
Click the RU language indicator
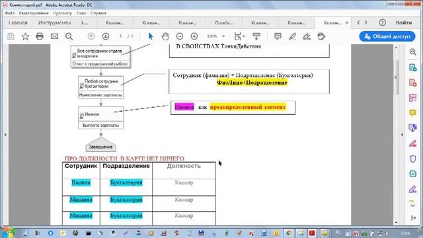(x=338, y=233)
